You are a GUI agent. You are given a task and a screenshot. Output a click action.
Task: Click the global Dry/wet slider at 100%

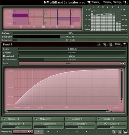[x=70, y=33]
